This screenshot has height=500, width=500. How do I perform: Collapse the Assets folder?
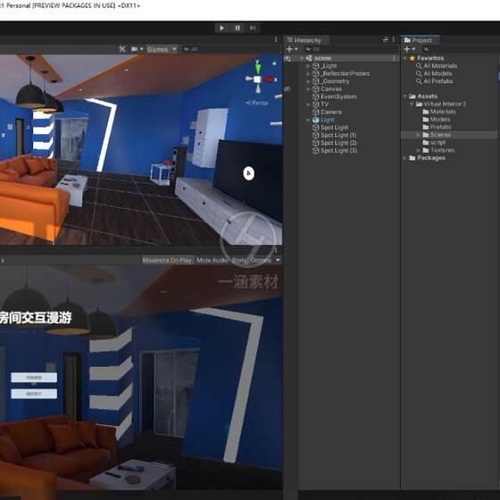pos(405,96)
